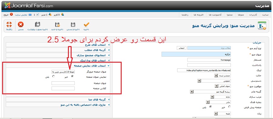Open the محتوا menu
The image size is (273, 119).
230,15
